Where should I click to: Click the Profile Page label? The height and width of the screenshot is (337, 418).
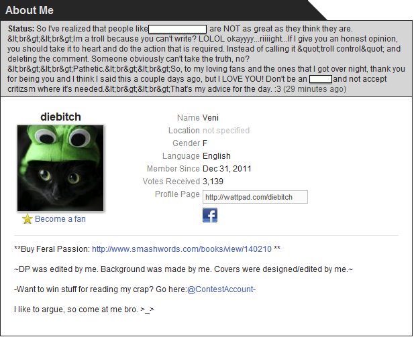pos(177,194)
